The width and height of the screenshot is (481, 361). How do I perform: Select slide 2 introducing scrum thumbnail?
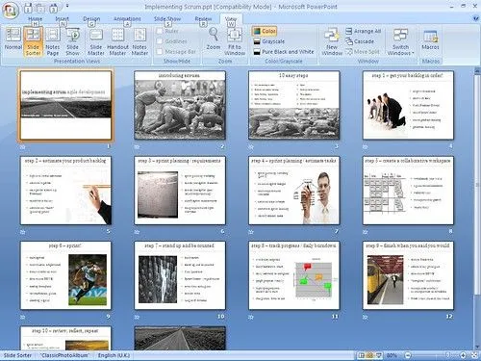click(180, 105)
